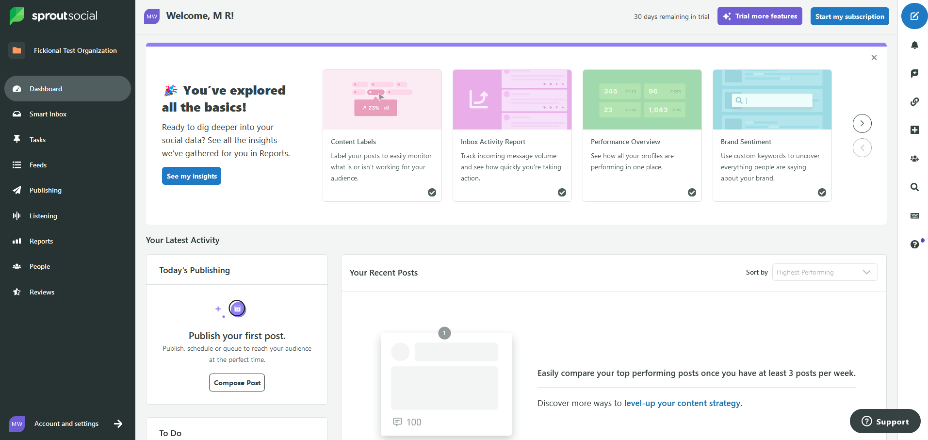
Task: Show next feature cards with right chevron
Action: (x=862, y=123)
